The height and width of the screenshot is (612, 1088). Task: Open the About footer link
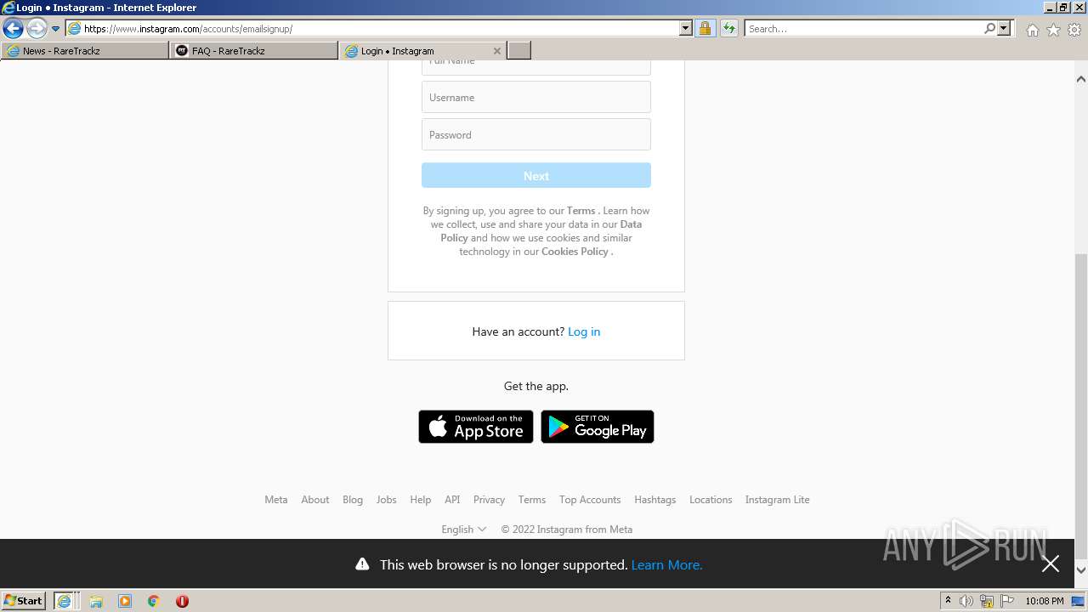(315, 500)
